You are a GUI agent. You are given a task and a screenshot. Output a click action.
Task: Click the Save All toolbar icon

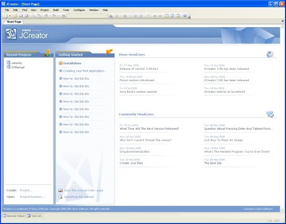coord(26,16)
